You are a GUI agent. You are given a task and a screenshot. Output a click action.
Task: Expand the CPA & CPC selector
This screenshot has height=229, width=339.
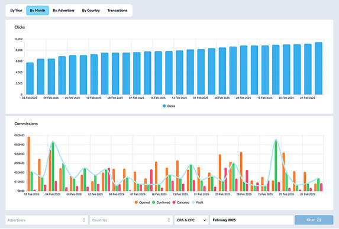coord(191,220)
